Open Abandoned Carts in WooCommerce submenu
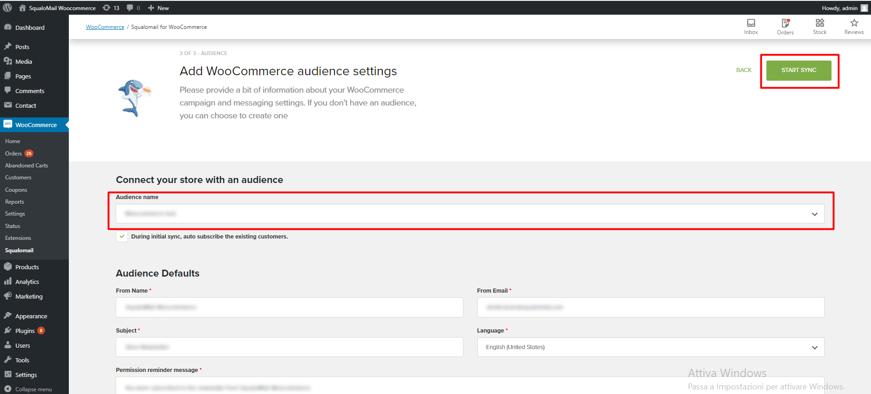Screen dimensions: 871x394 pos(27,166)
